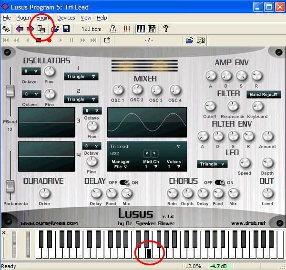This screenshot has height=270, width=286.
Task: Click oscillator 3 waveform display
Action: (47, 122)
